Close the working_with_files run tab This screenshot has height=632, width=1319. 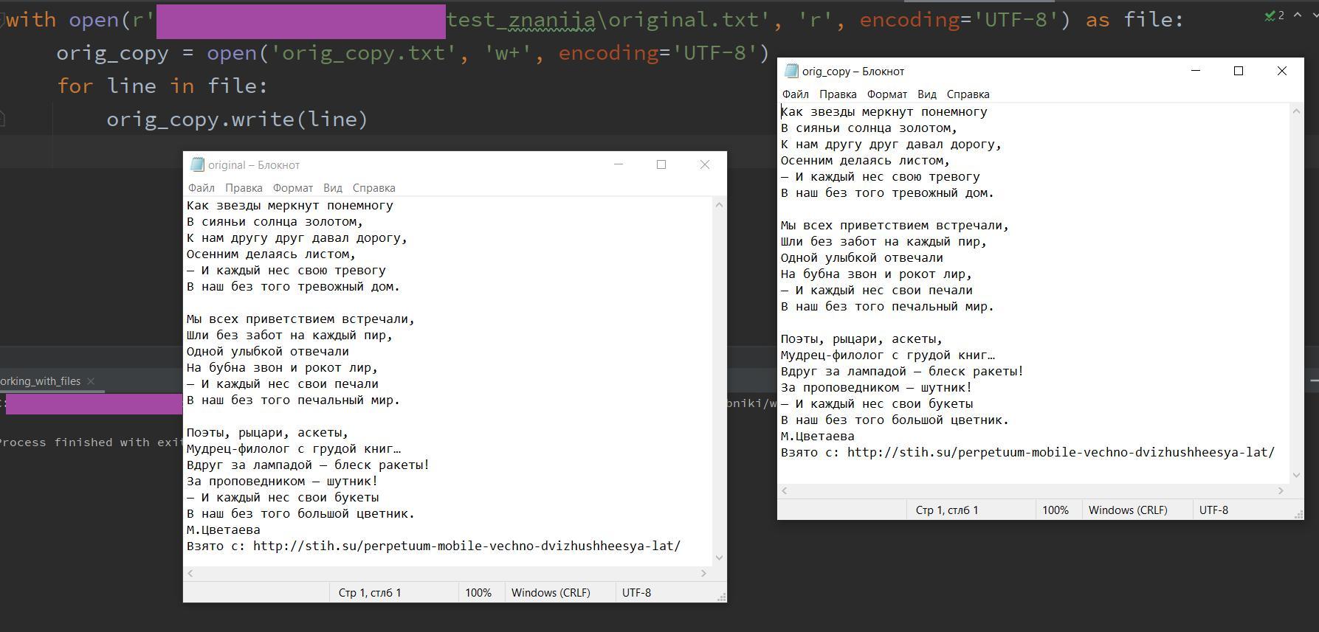point(91,381)
